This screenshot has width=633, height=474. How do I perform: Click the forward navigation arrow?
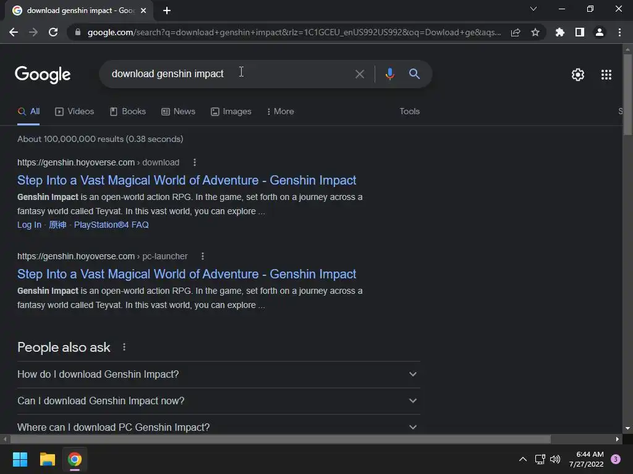click(33, 32)
